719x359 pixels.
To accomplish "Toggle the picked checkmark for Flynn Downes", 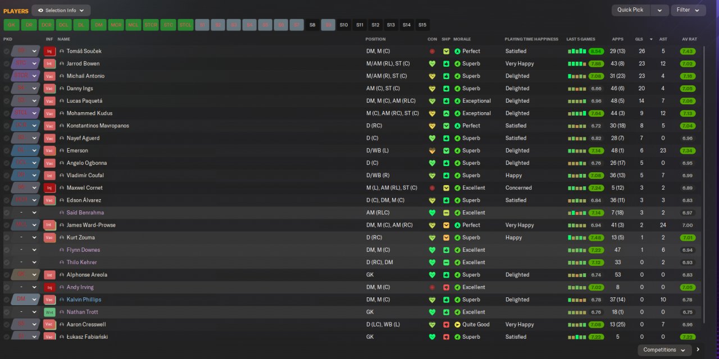I will point(7,250).
